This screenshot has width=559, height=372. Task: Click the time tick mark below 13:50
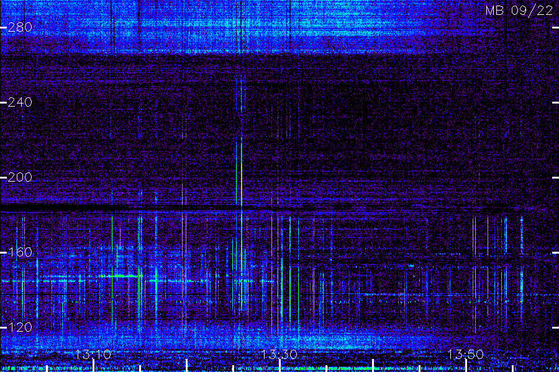coord(466,366)
